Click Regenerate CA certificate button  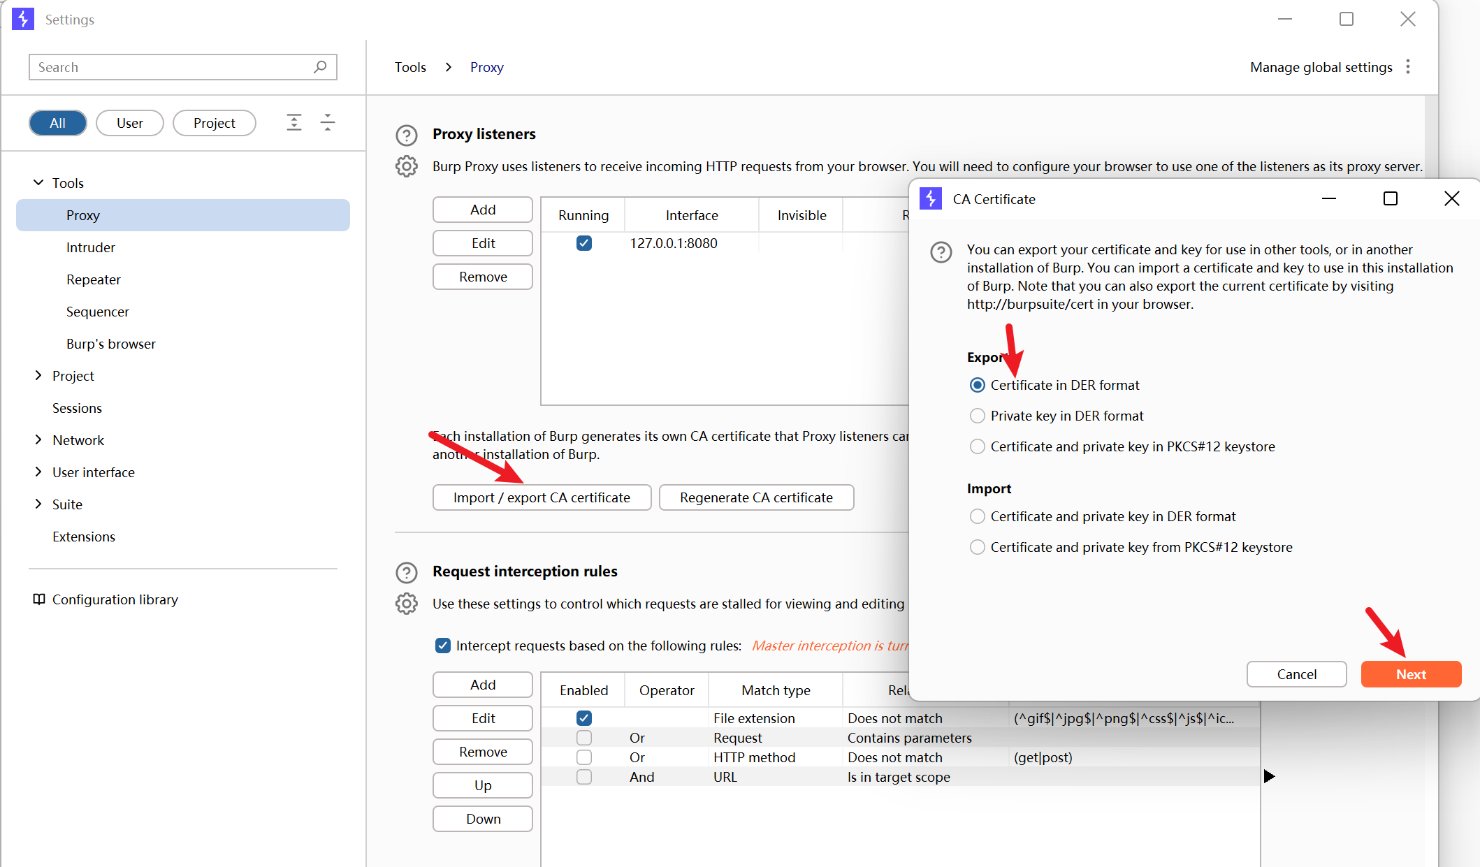point(757,497)
